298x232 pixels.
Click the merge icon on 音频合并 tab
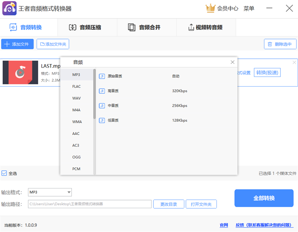click(x=131, y=27)
